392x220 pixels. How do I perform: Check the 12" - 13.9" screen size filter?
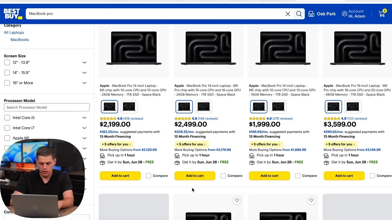pos(7,62)
